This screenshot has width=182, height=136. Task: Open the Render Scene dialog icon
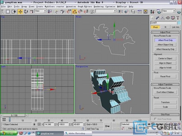coord(158,12)
